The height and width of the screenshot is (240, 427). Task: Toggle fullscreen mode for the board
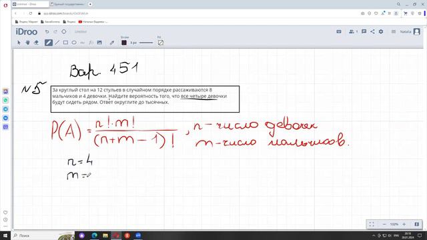(372, 224)
